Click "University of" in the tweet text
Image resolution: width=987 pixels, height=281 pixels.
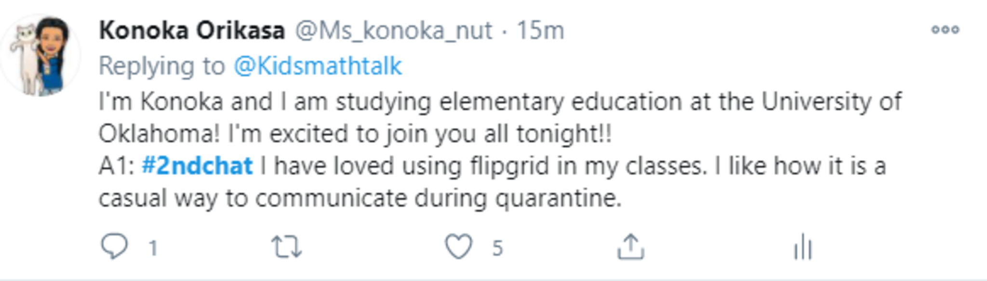[x=831, y=102]
